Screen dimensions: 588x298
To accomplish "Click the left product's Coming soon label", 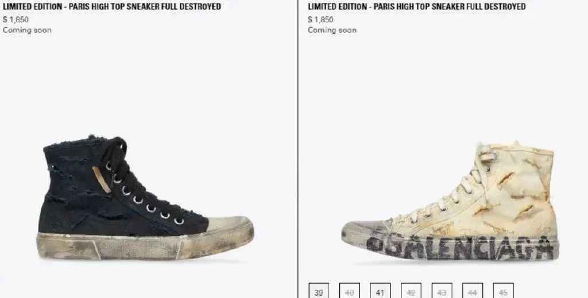I will click(27, 30).
